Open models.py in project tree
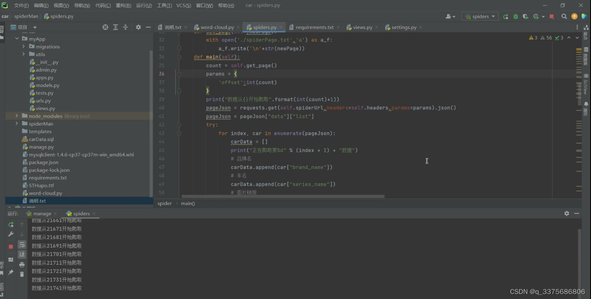Screen dimensions: 591x299 (48, 85)
